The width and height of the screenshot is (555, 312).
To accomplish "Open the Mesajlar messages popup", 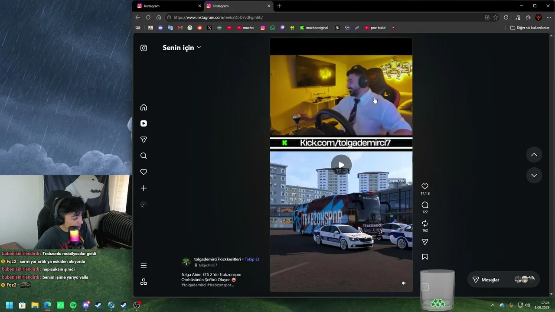I will click(x=503, y=280).
